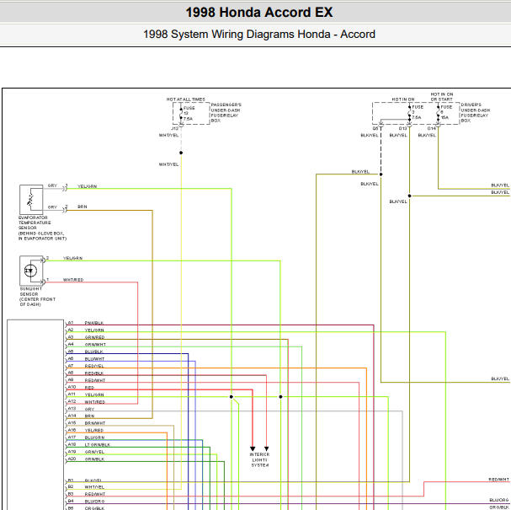This screenshot has height=510, width=511.
Task: Click the J12 connector label
Action: tap(174, 129)
